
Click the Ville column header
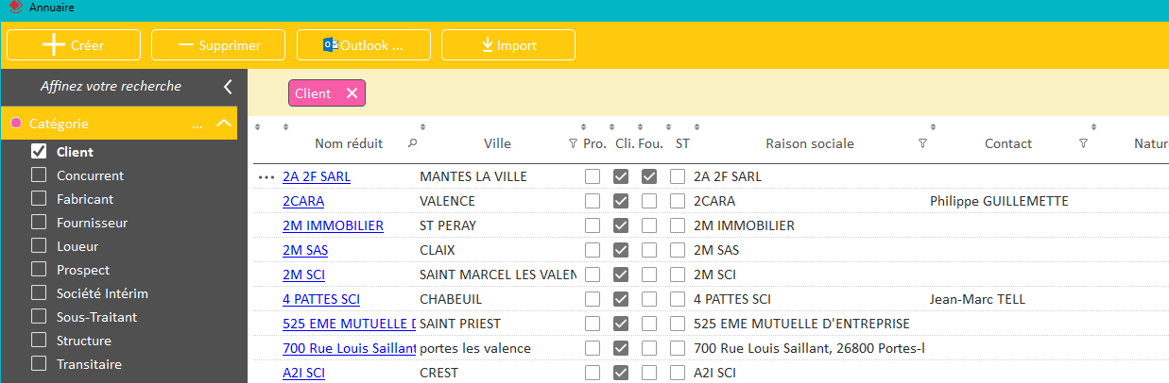click(x=497, y=143)
